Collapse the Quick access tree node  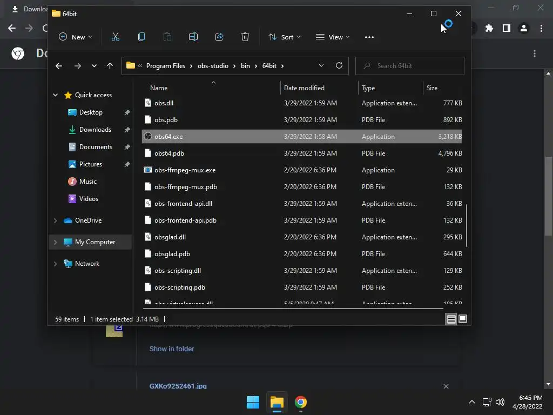[x=56, y=95]
